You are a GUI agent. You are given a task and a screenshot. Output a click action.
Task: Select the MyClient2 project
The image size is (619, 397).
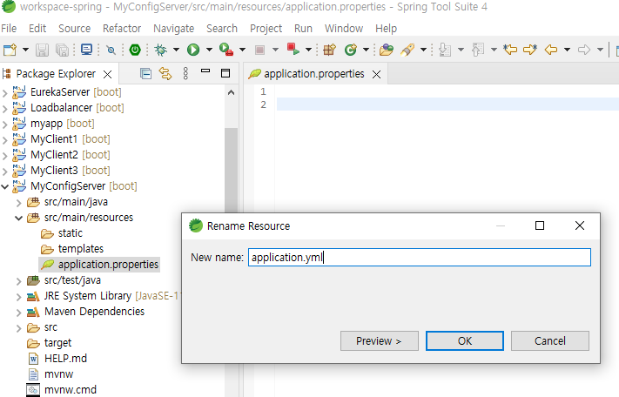pyautogui.click(x=61, y=155)
